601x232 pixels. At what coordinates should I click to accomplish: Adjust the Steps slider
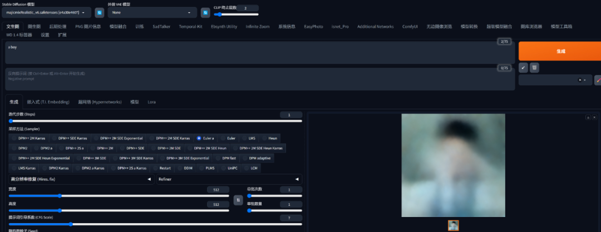155,121
